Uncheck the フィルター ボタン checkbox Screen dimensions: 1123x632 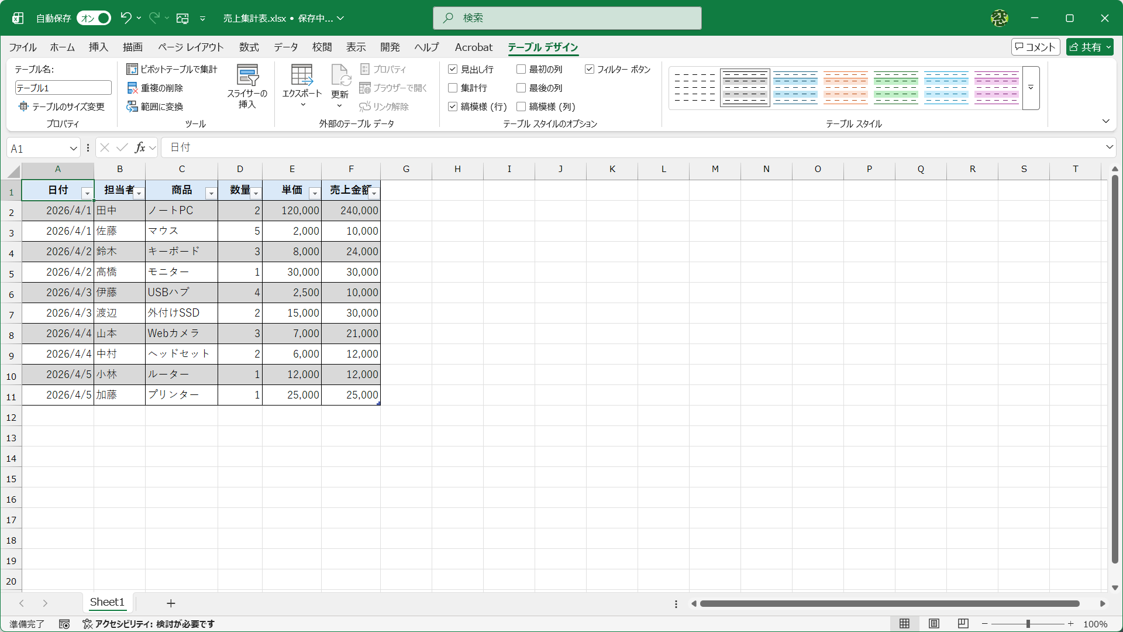pyautogui.click(x=590, y=69)
